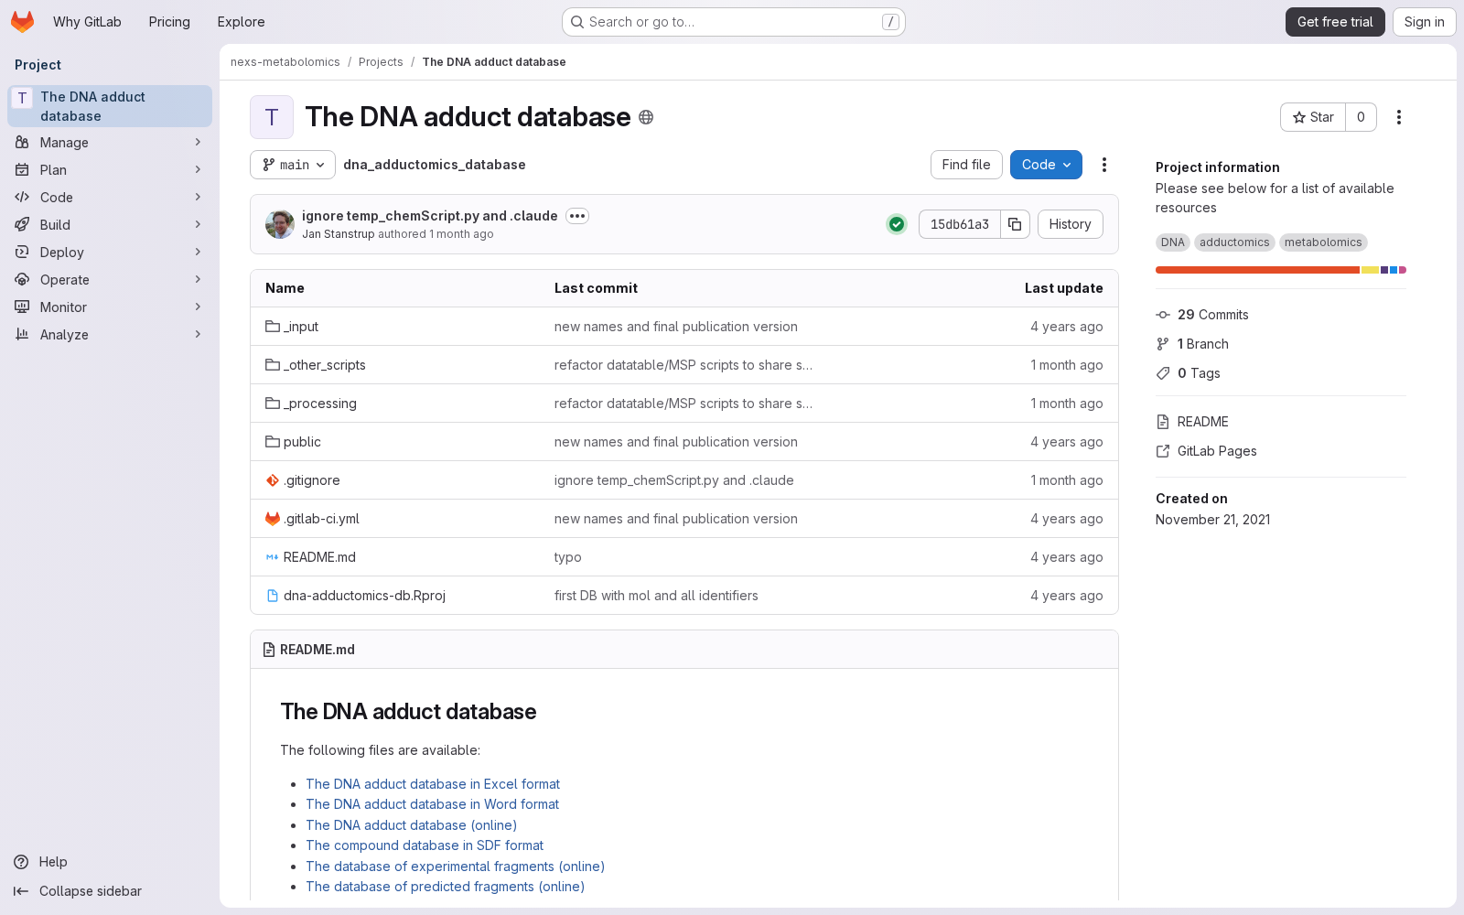Open commit History

click(x=1071, y=224)
